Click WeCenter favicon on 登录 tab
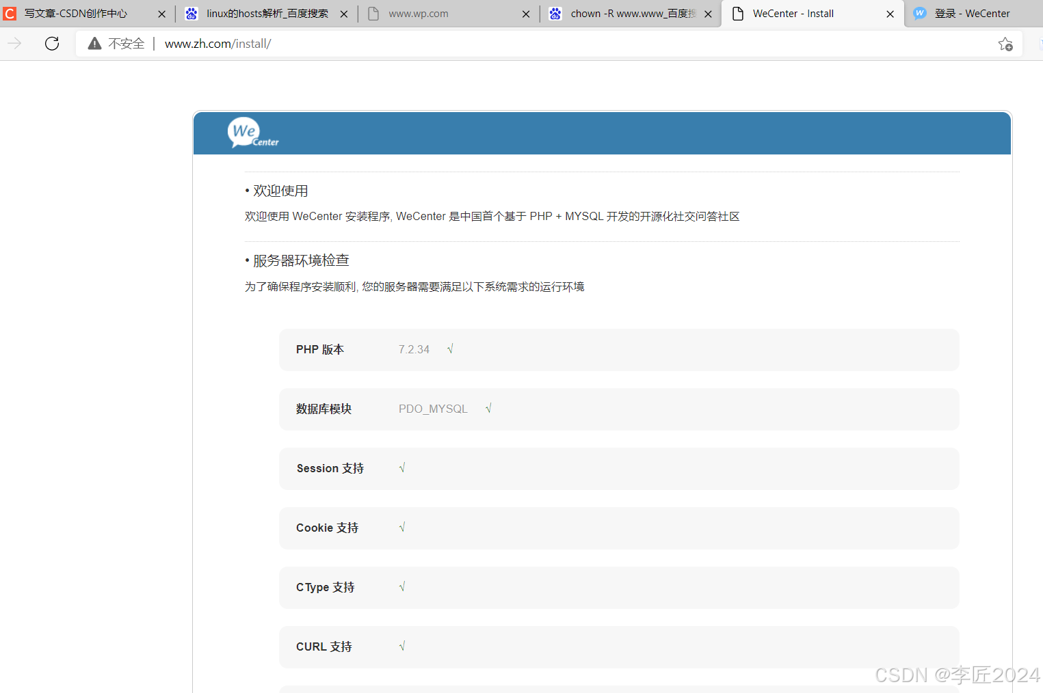This screenshot has height=693, width=1043. [920, 14]
